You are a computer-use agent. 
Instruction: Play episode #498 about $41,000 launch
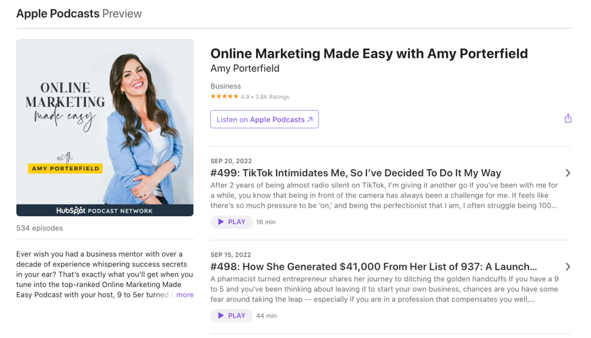pos(231,316)
